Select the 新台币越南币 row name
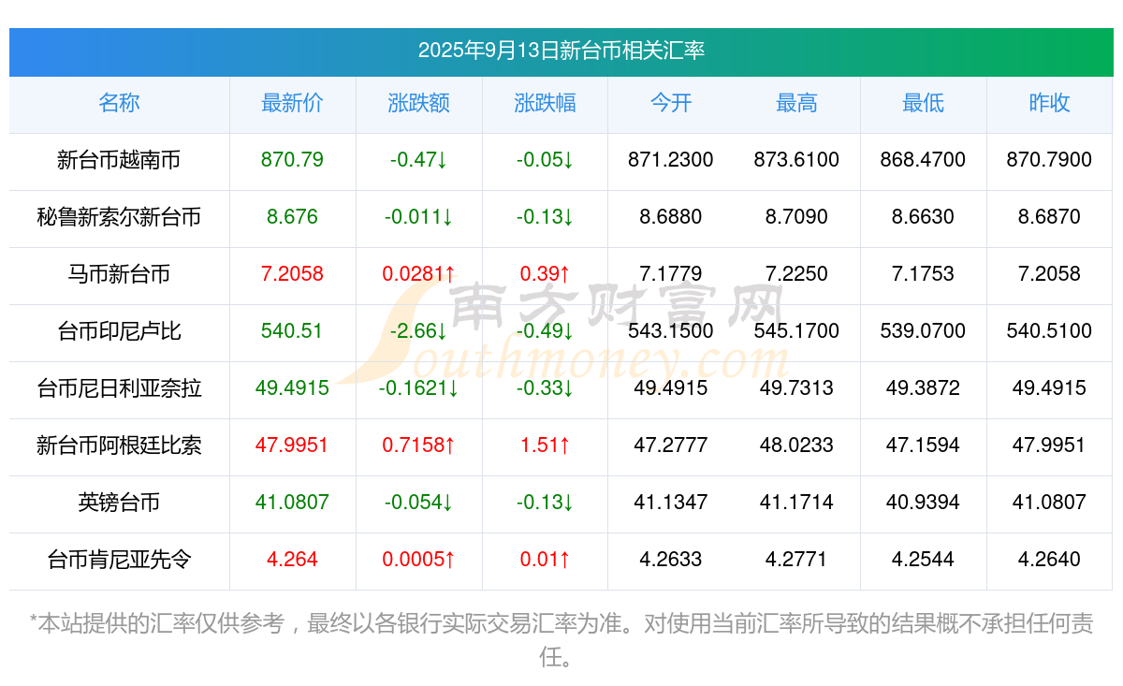 119,160
